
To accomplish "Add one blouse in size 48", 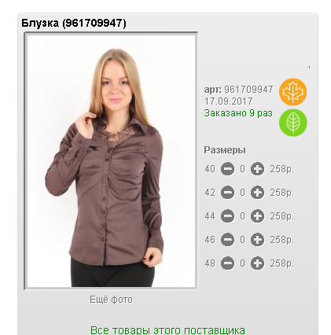I will click(257, 263).
